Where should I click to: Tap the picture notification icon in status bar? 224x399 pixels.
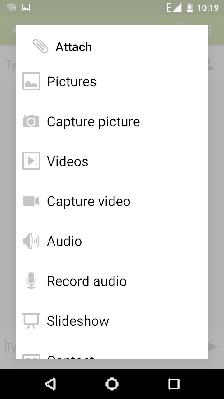point(26,8)
